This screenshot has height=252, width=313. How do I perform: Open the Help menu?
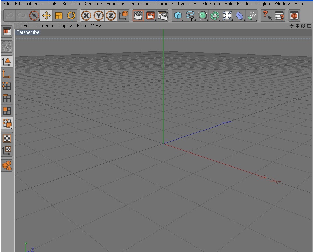tap(299, 4)
